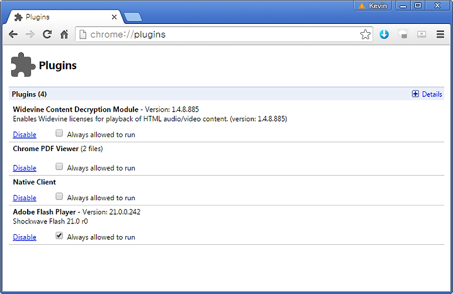This screenshot has height=294, width=453.
Task: Click the chrome://plugins address bar
Action: [x=223, y=35]
